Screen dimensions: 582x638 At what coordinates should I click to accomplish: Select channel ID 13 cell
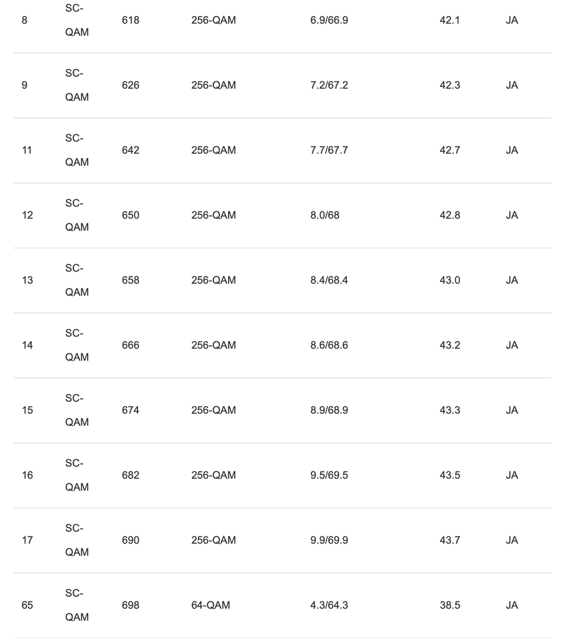pyautogui.click(x=27, y=280)
